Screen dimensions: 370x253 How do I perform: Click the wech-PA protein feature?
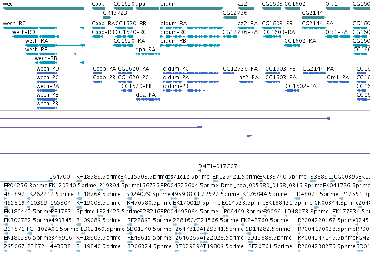[47, 91]
